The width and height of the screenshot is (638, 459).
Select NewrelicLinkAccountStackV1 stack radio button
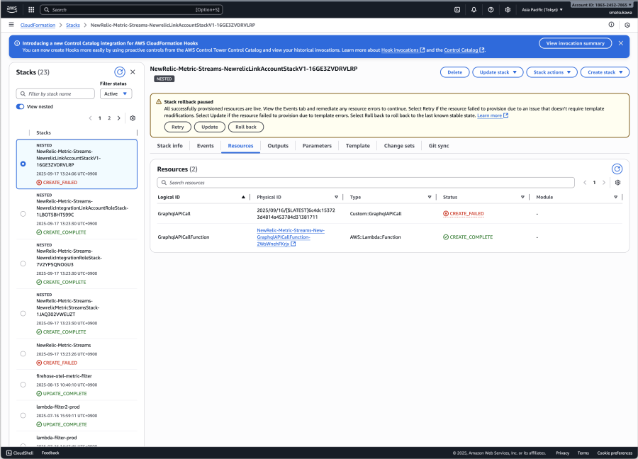[x=23, y=164]
